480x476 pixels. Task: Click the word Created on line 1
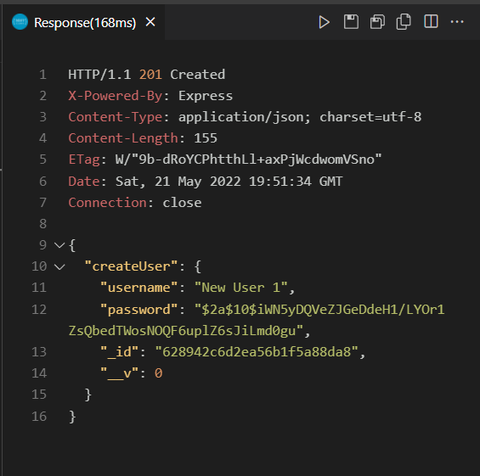pyautogui.click(x=197, y=75)
